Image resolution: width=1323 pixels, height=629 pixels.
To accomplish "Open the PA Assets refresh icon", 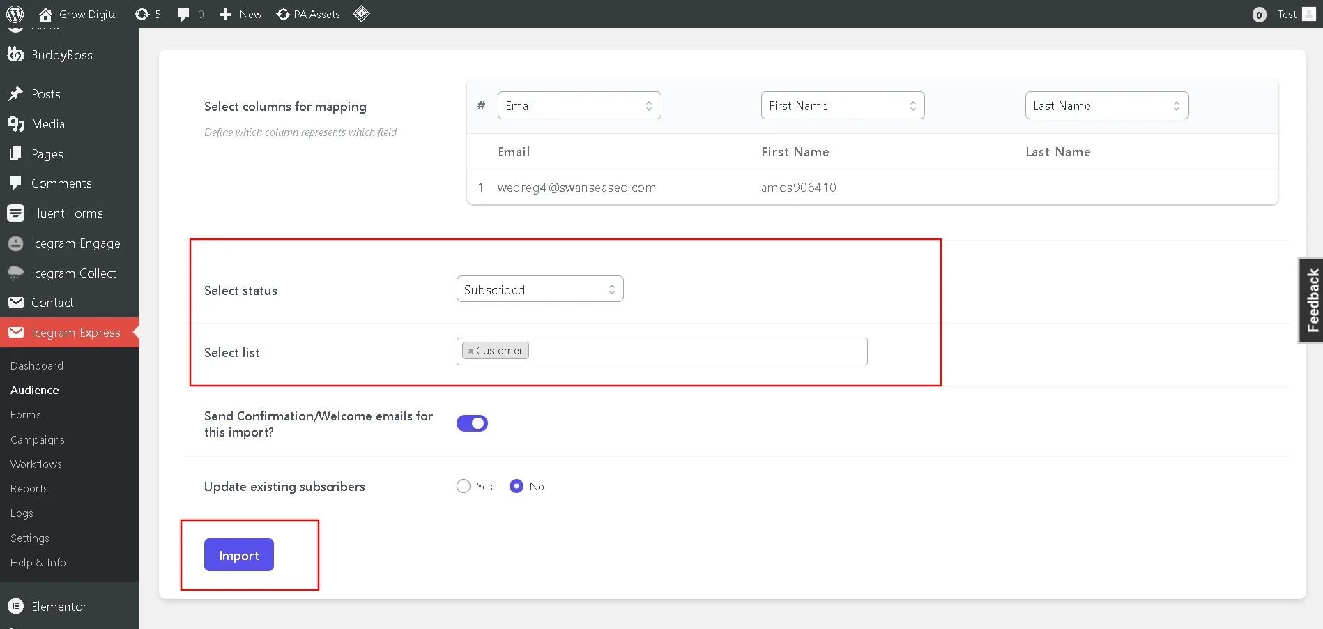I will (283, 14).
